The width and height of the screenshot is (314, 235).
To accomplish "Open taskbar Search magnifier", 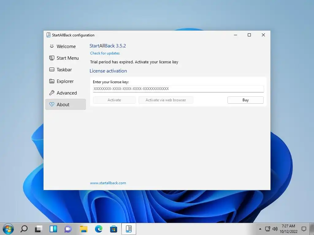I will (24, 229).
